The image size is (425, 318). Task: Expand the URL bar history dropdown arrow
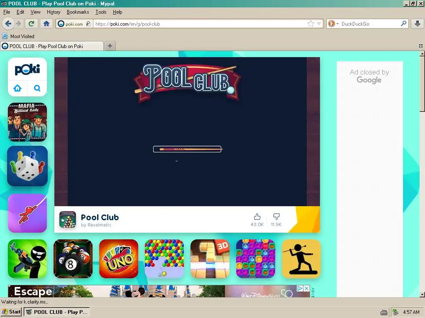[319, 24]
